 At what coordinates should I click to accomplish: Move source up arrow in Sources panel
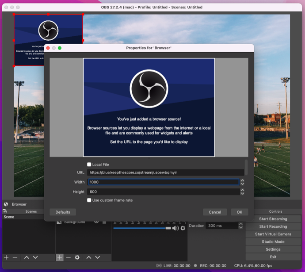point(89,257)
